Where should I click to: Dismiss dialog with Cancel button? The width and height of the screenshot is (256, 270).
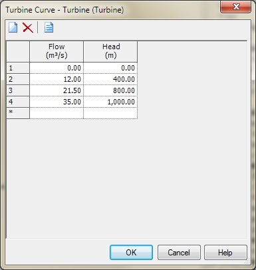click(179, 252)
